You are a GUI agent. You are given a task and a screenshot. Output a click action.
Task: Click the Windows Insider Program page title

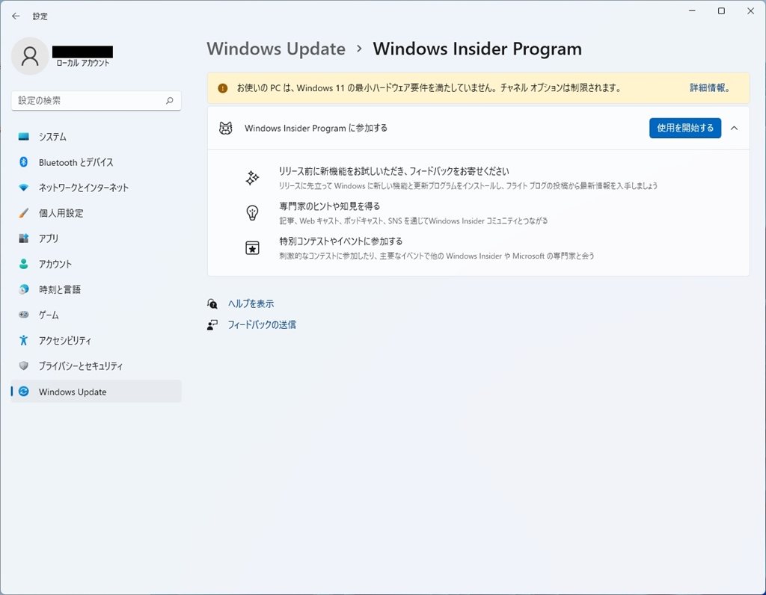(x=477, y=49)
